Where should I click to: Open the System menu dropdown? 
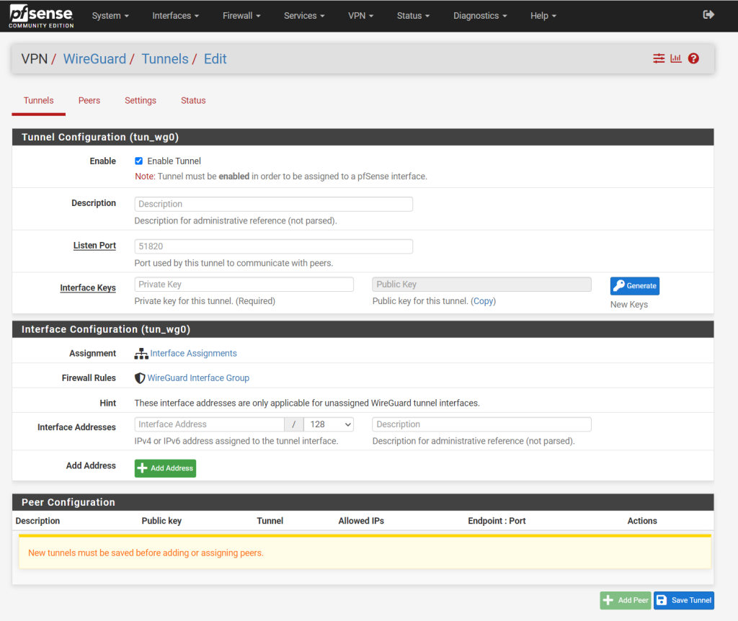click(x=110, y=16)
